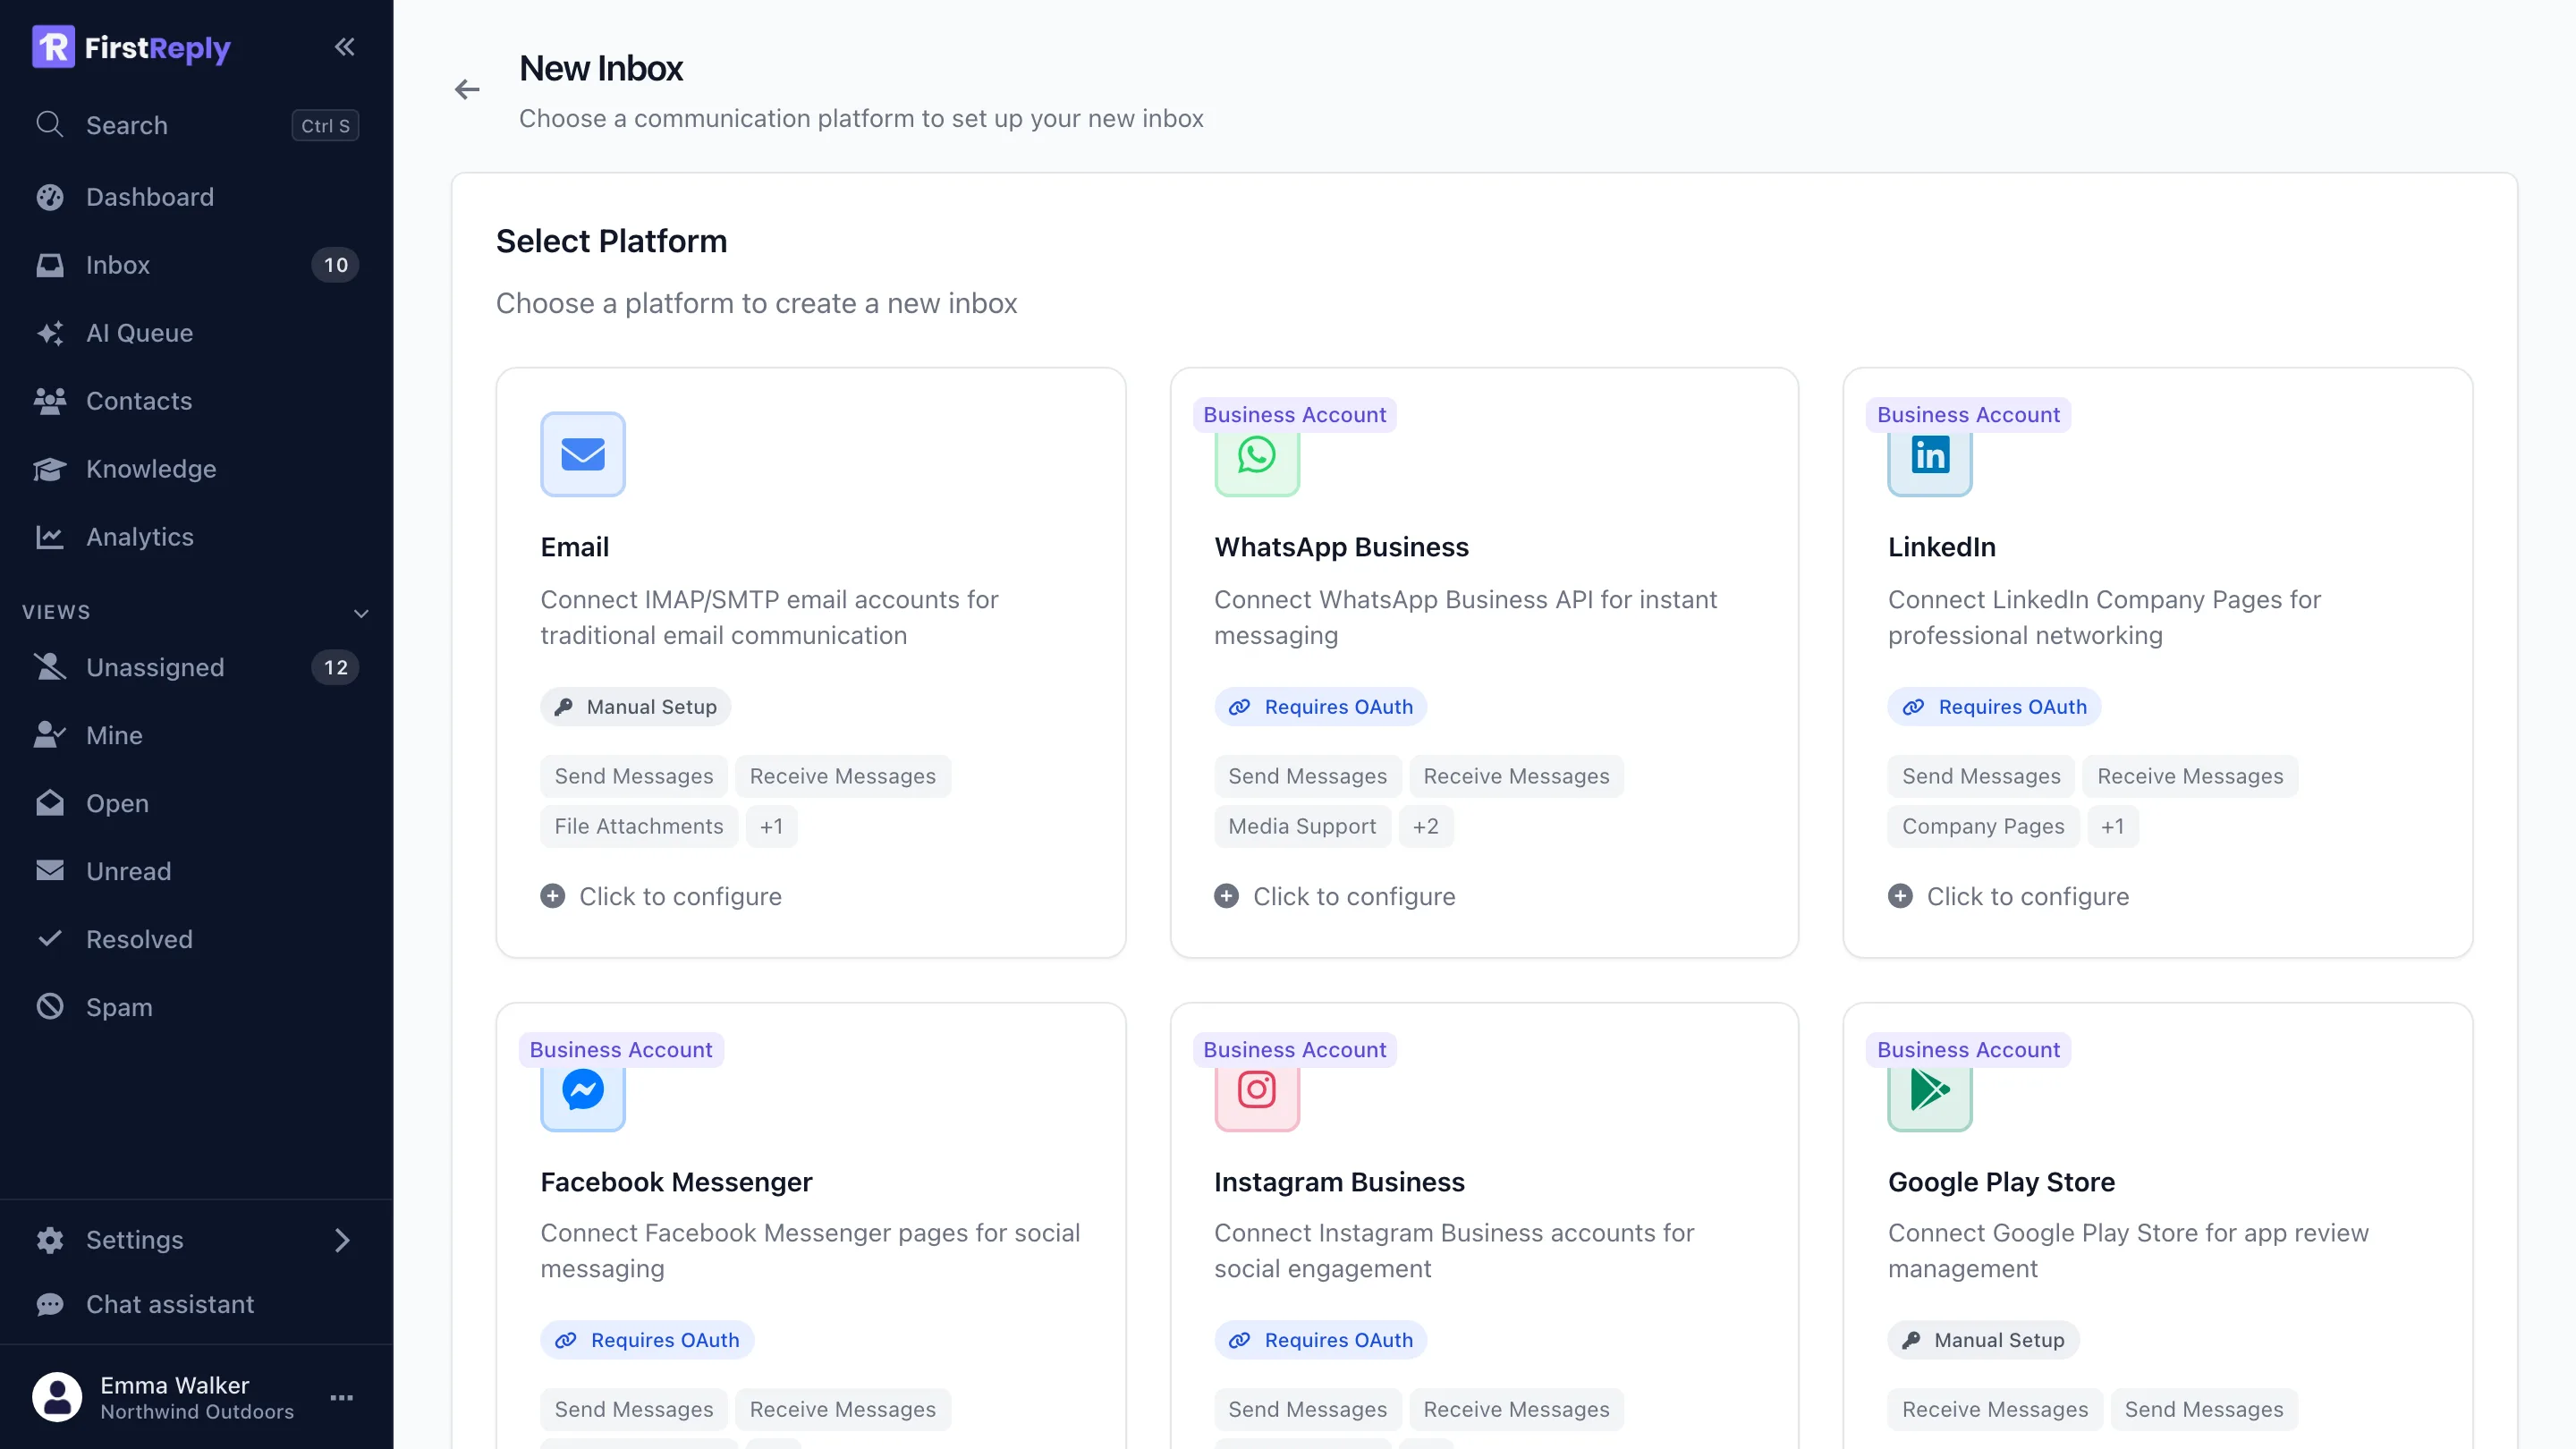Screen dimensions: 2576x1449
Task: Click Emma Walker's avatar
Action: [x=57, y=1397]
